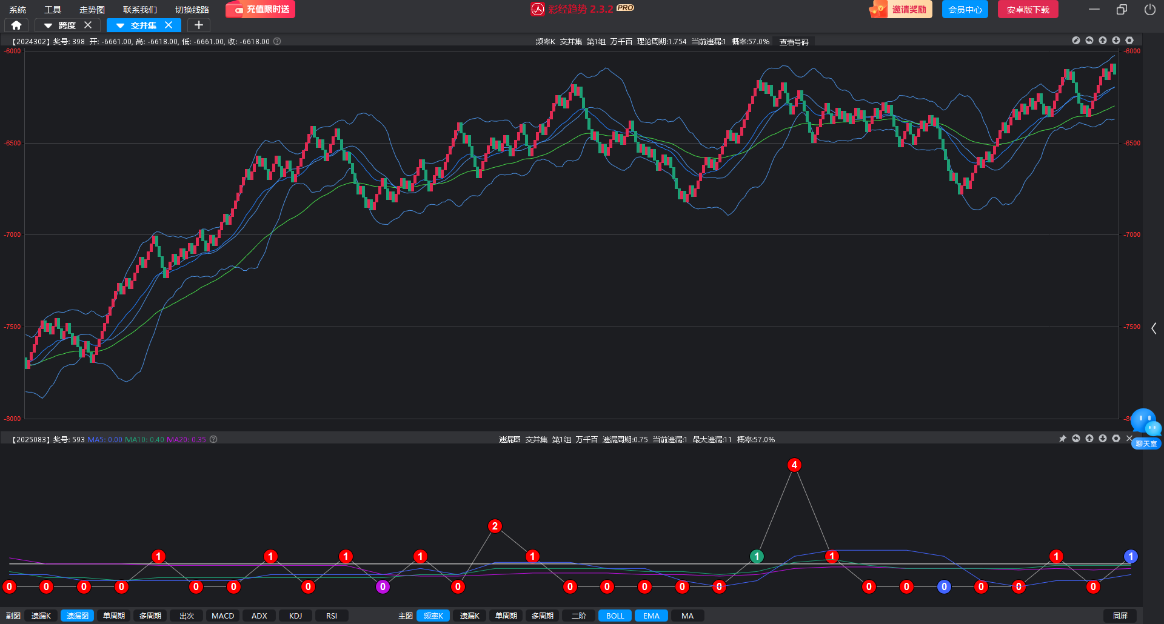
Task: Click miss-chart marker labeled 2
Action: click(x=495, y=526)
